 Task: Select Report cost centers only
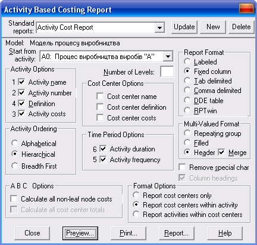pyautogui.click(x=136, y=195)
